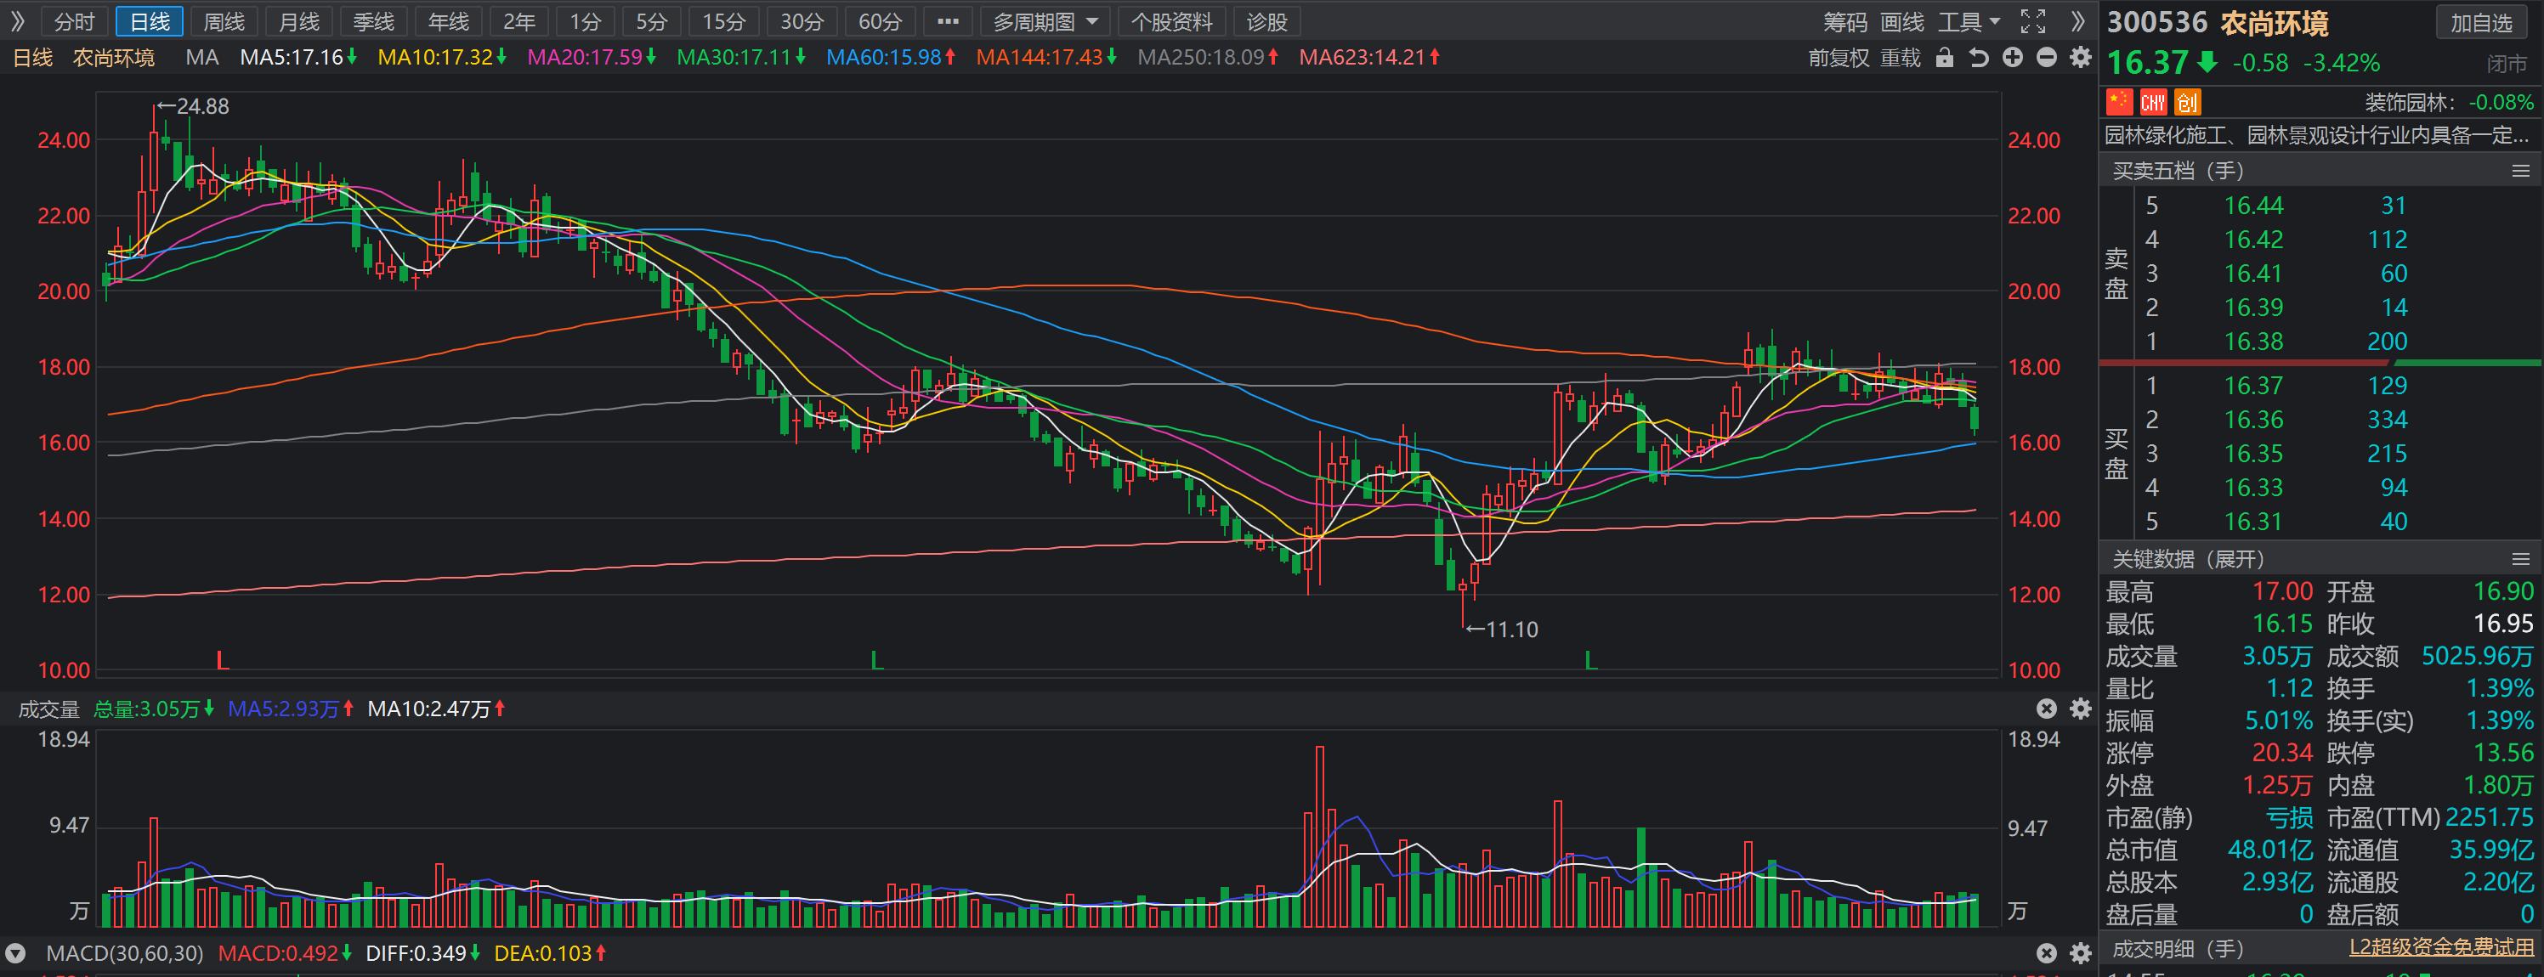2544x977 pixels.
Task: Click the buy-1 price 16.37 in order book
Action: tap(2253, 386)
